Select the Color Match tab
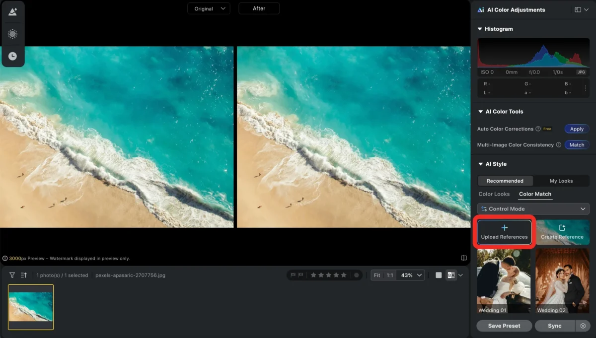The image size is (596, 338). click(x=535, y=194)
